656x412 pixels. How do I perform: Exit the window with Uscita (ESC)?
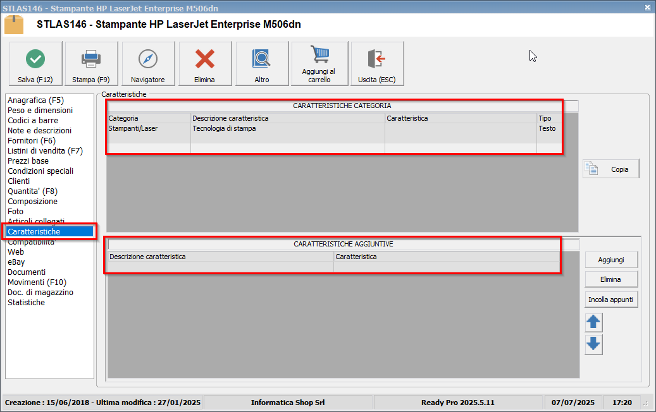pyautogui.click(x=377, y=64)
